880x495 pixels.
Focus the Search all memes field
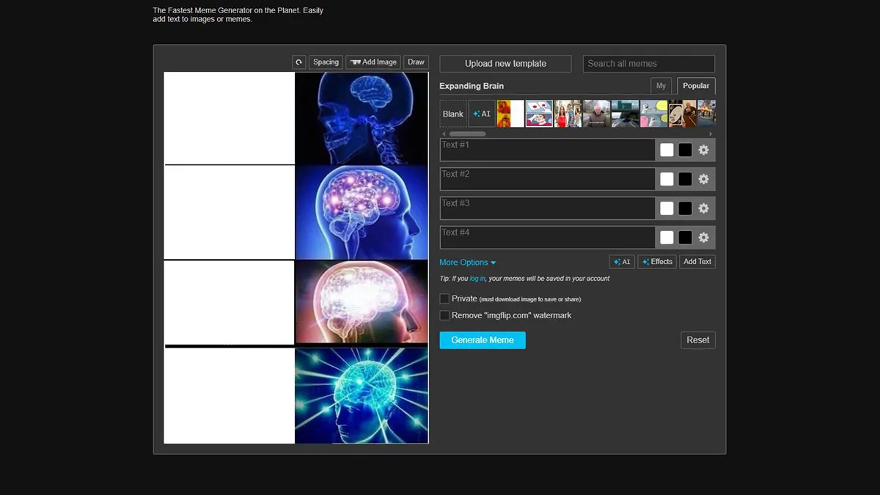[x=648, y=64]
